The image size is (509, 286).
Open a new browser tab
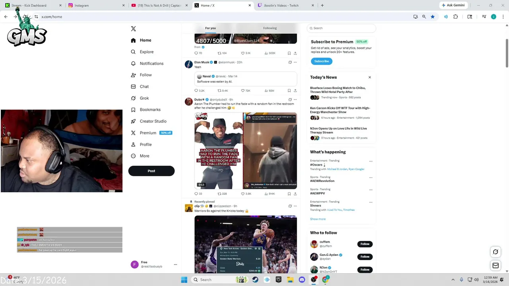322,6
